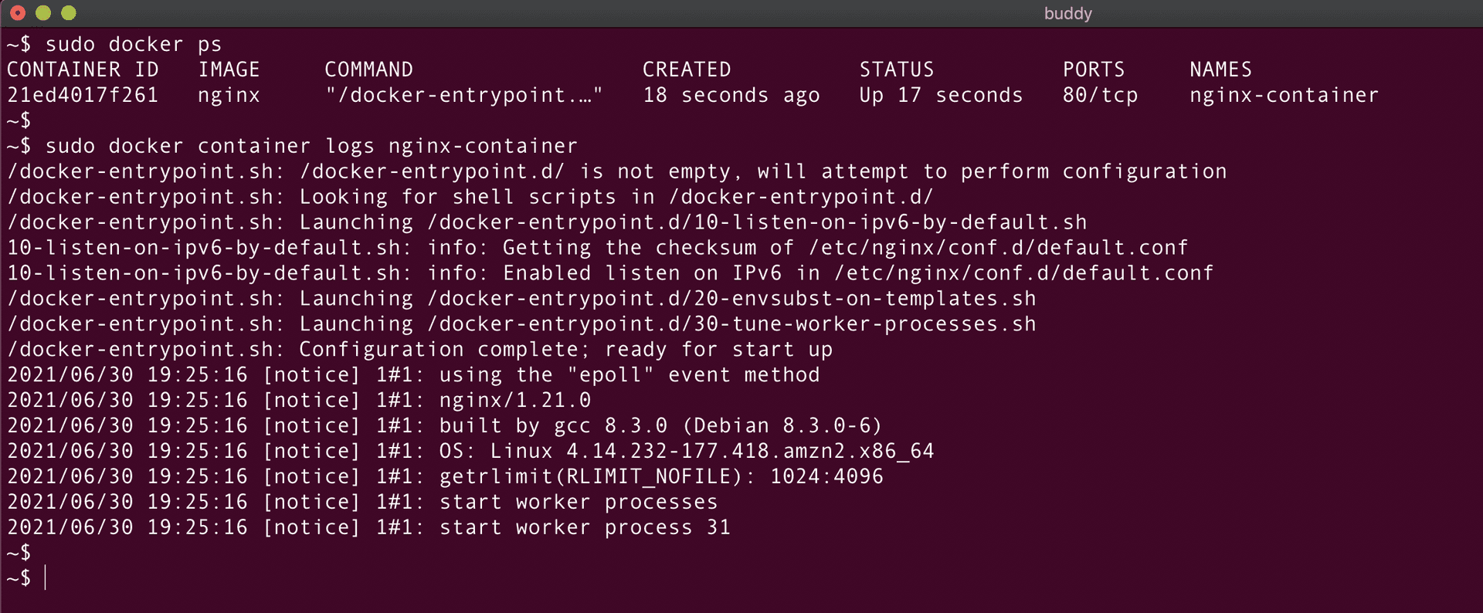The image size is (1483, 613).
Task: Click the 'start worker process 31' log line
Action: pos(584,527)
